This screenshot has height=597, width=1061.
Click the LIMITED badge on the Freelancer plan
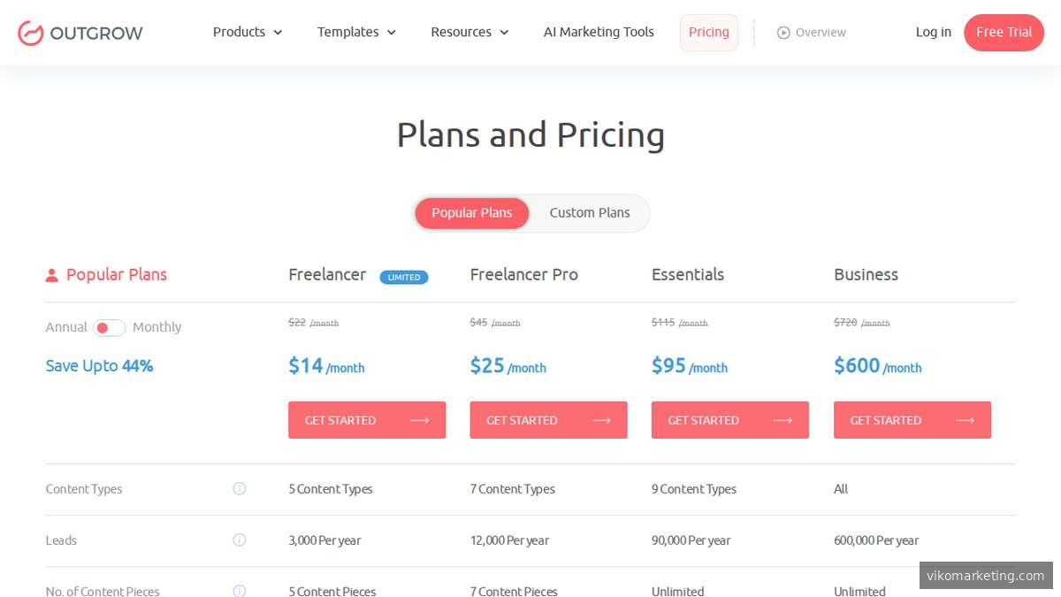point(404,277)
